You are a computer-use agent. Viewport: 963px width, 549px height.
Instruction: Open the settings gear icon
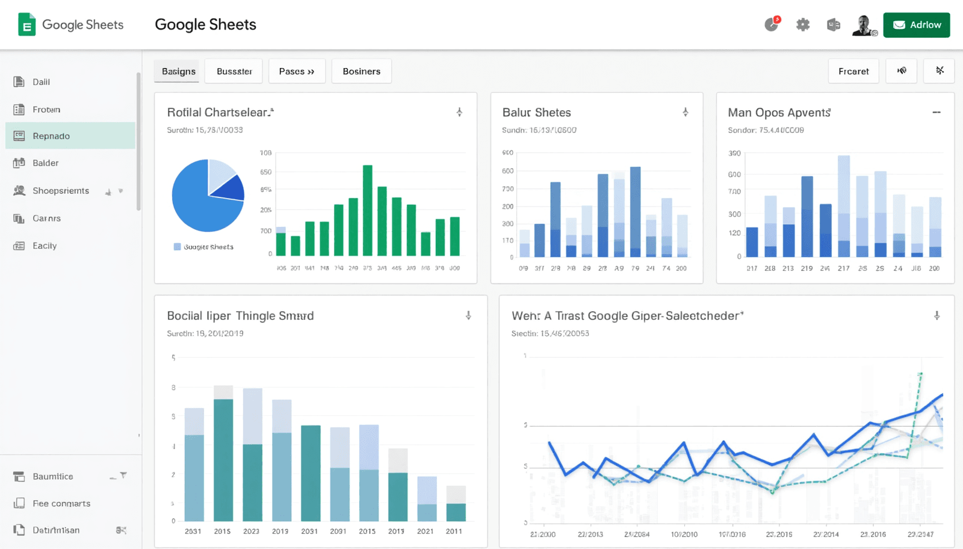803,25
